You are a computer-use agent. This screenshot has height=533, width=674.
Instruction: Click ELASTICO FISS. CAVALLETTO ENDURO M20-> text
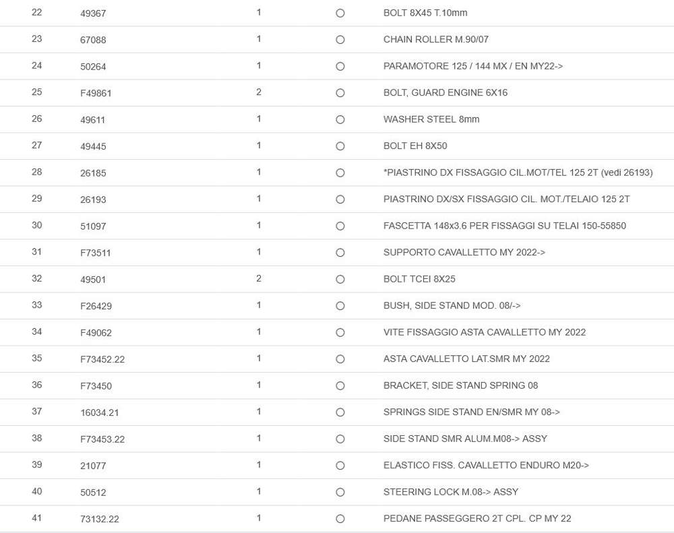[x=486, y=465]
